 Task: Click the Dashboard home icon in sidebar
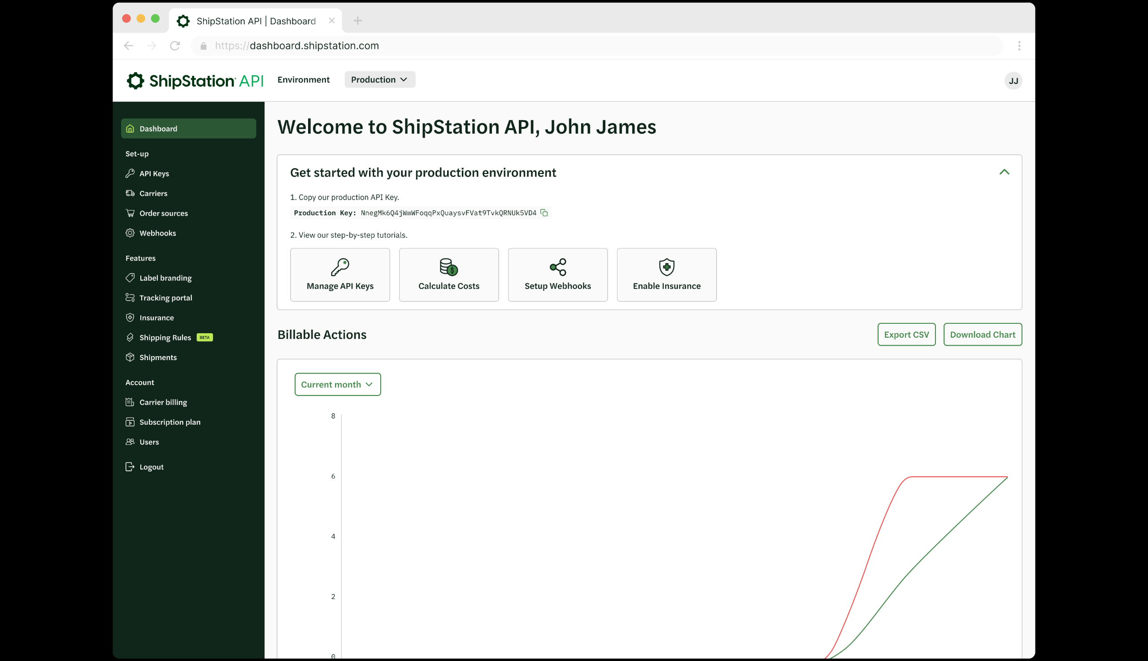tap(130, 128)
